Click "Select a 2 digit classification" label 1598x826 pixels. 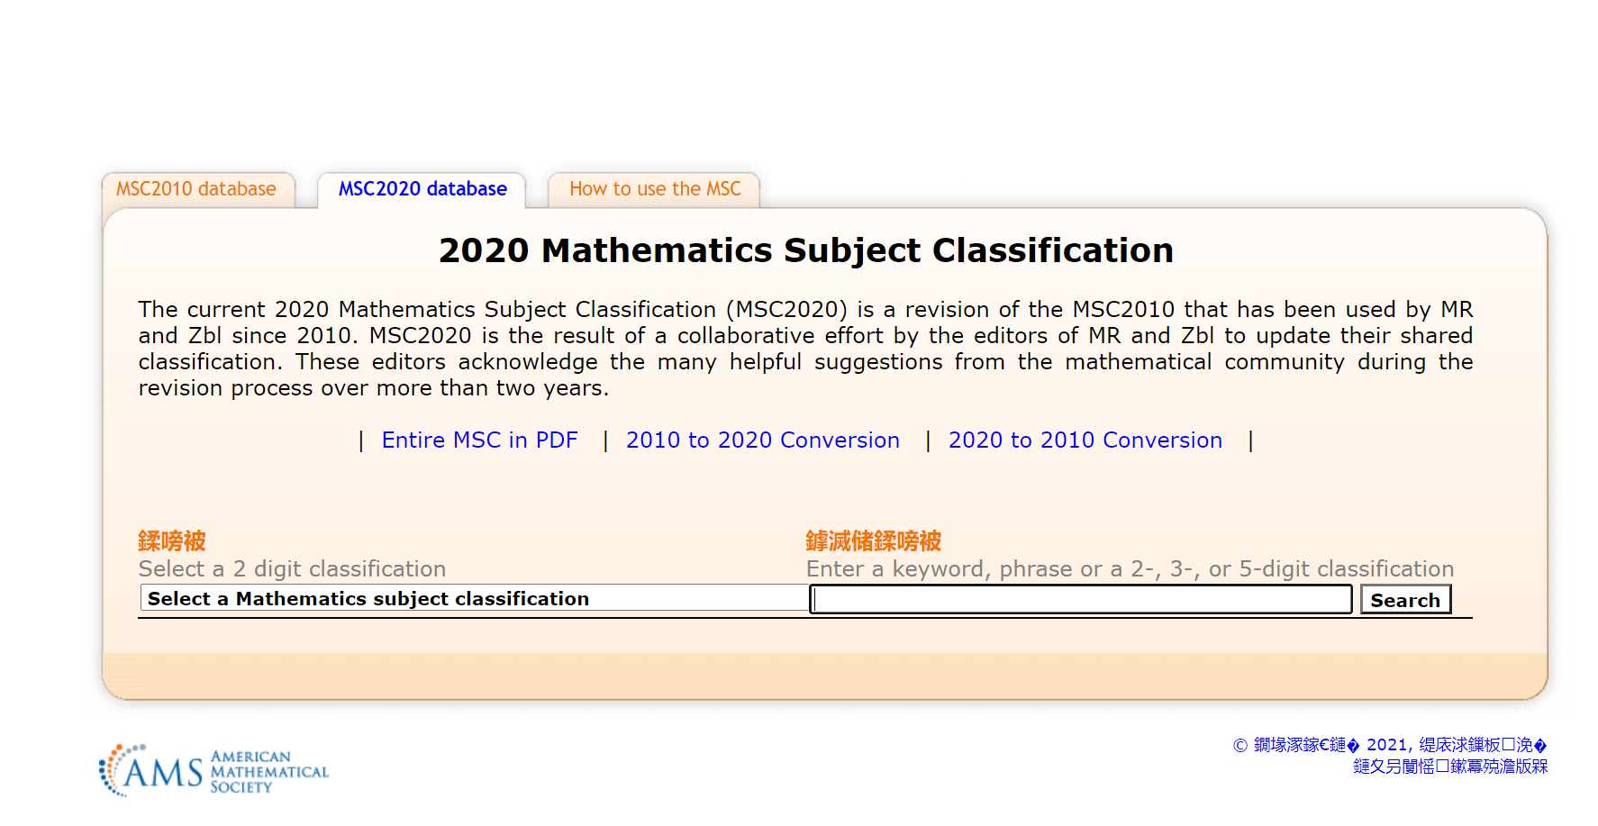point(292,568)
